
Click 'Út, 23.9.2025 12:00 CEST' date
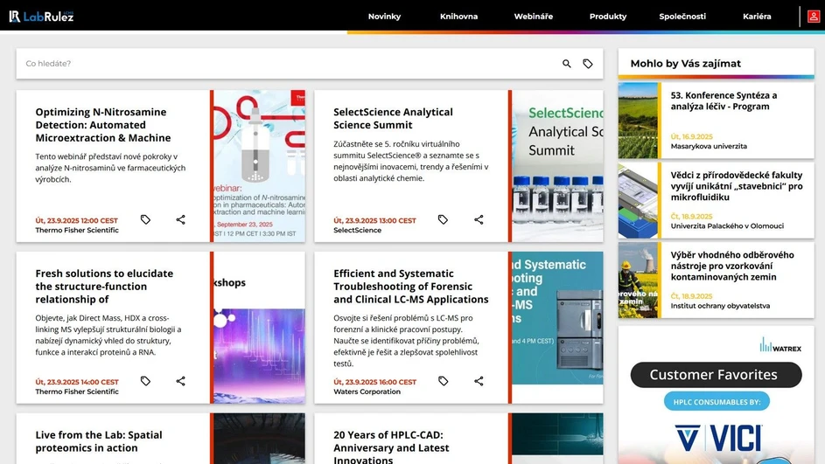pos(77,221)
